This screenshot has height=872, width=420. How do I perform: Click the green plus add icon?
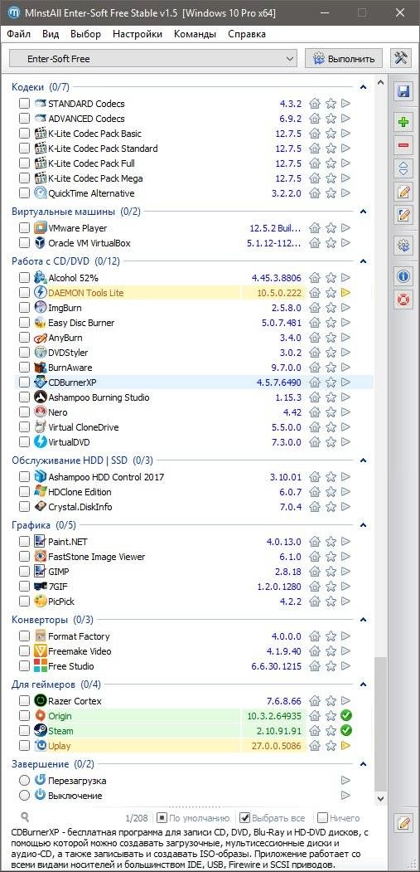point(403,122)
